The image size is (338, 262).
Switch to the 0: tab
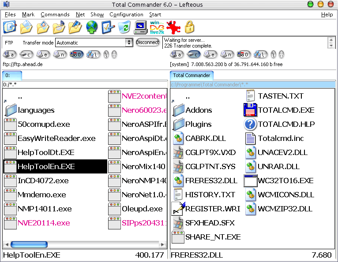(x=12, y=75)
